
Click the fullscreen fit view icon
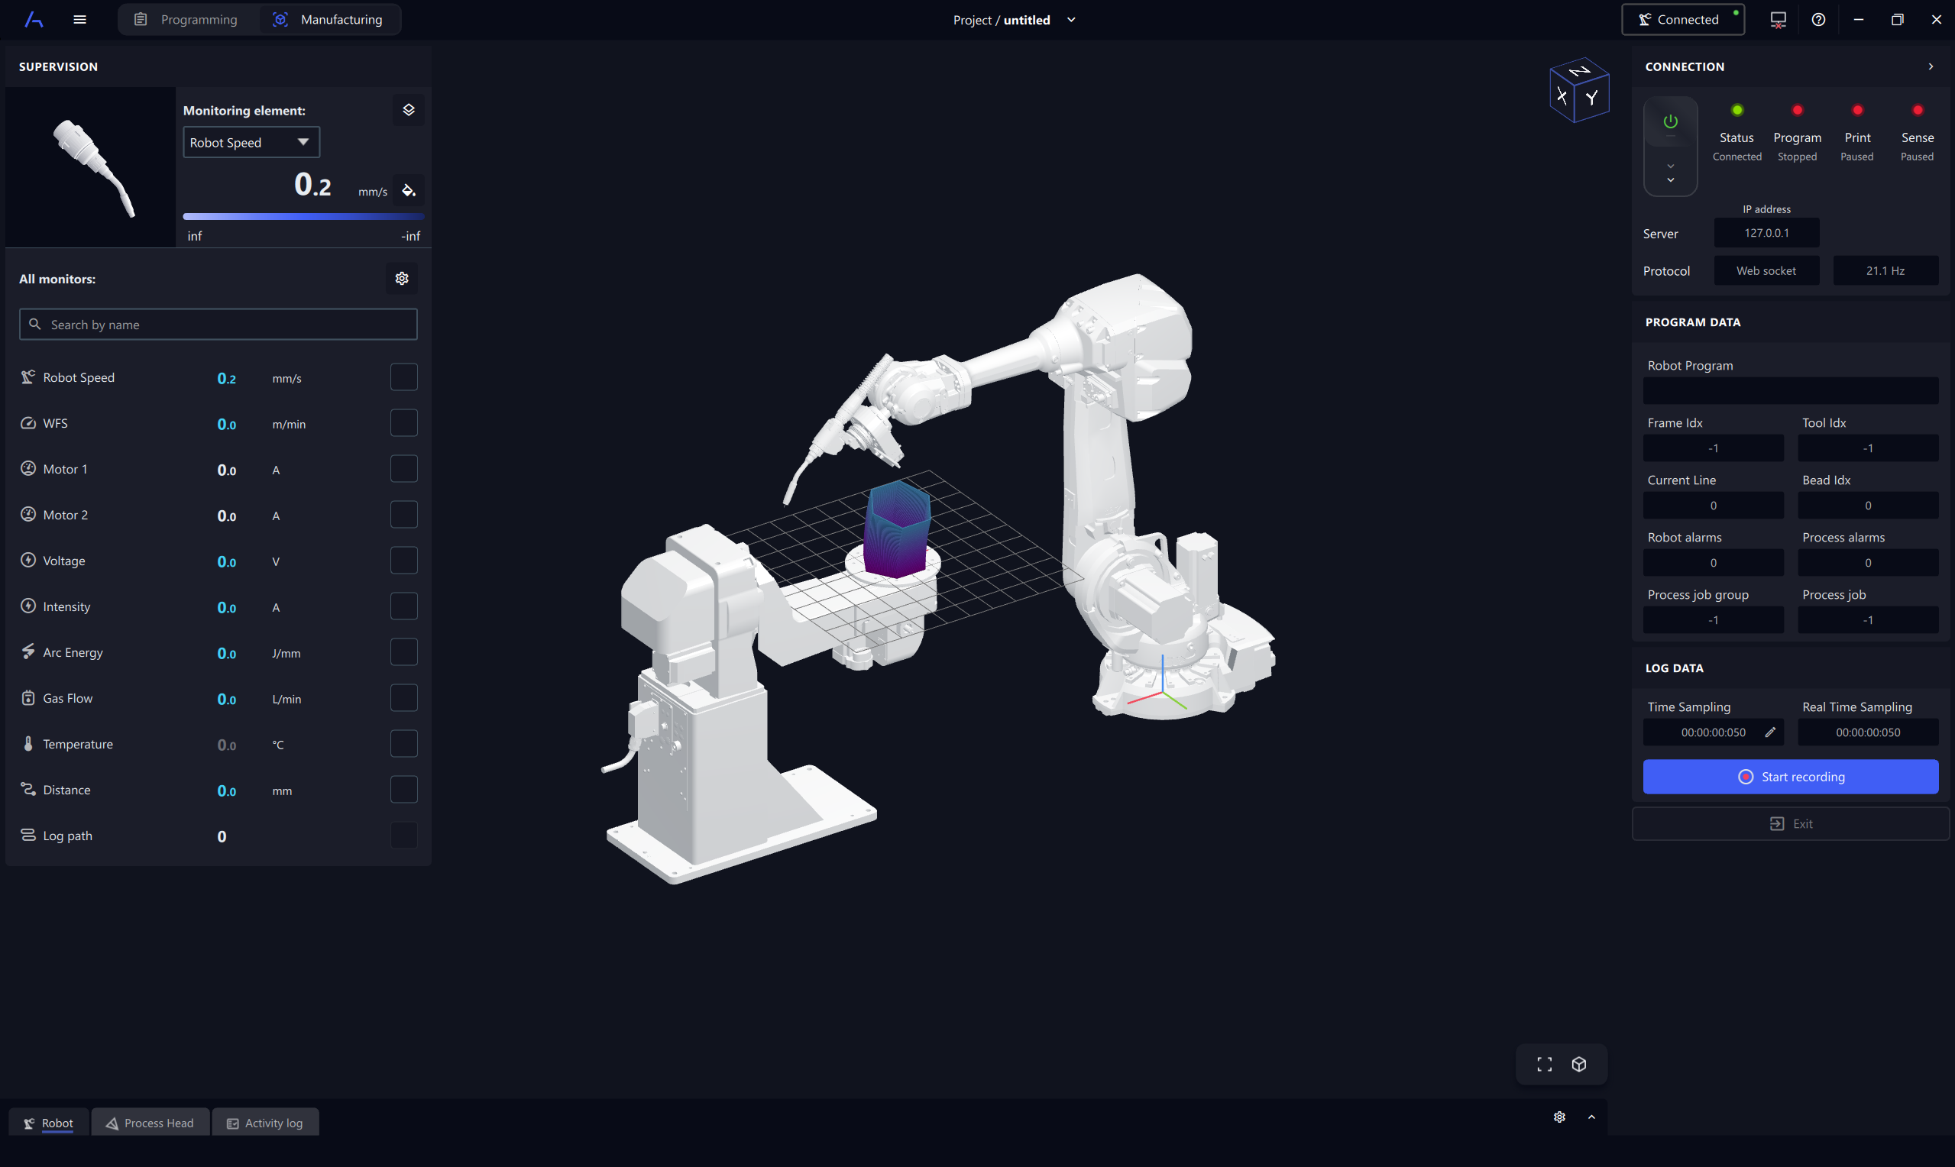(1545, 1064)
